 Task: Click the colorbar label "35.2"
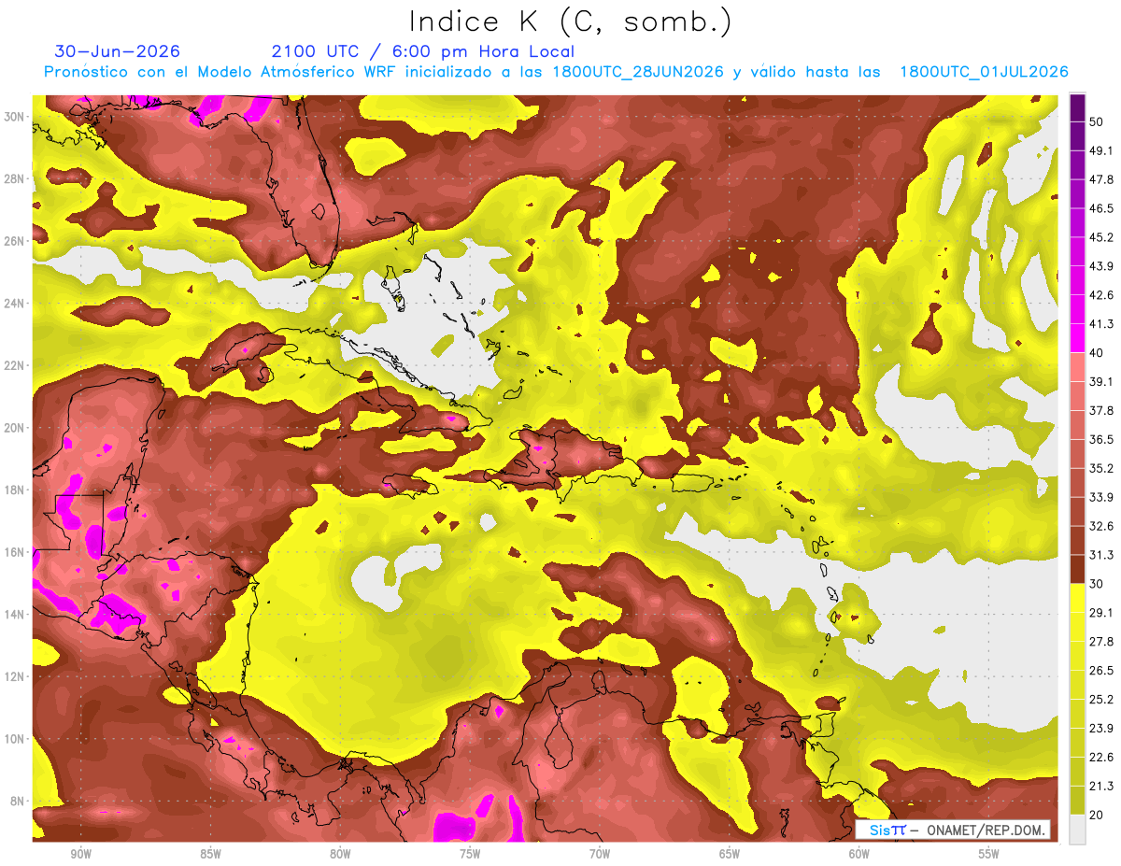tap(1101, 468)
